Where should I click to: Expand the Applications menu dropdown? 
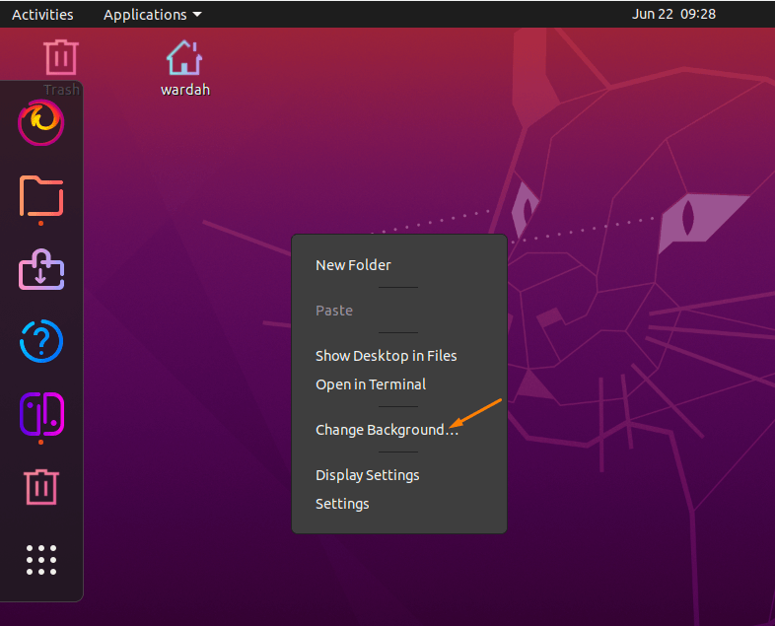coord(152,15)
